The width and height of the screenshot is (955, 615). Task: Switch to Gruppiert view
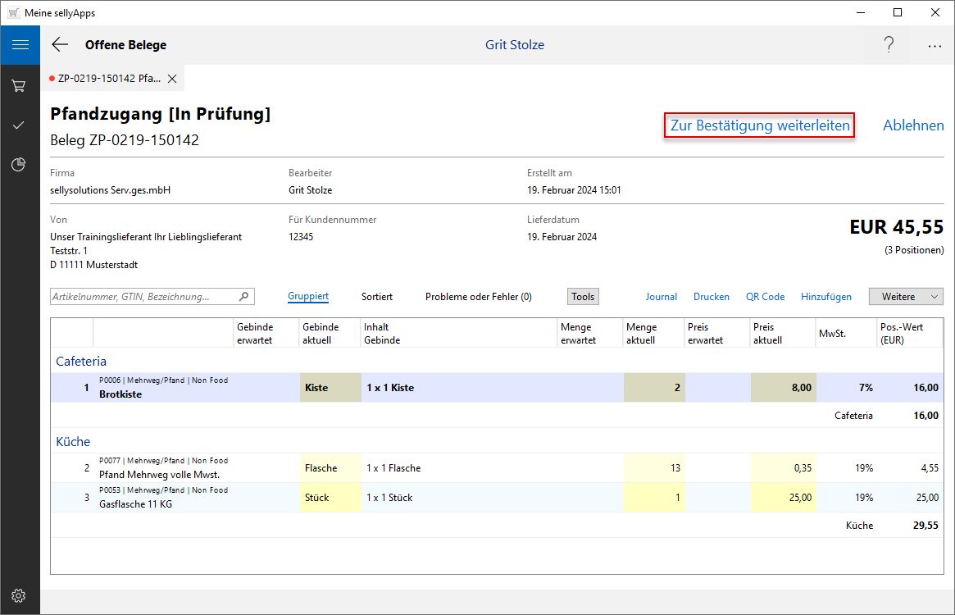(x=308, y=297)
